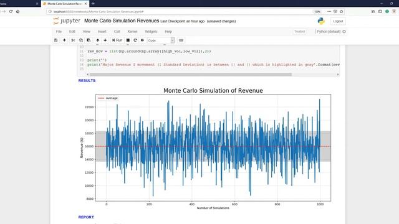Restart the kernel icon

[x=135, y=40]
